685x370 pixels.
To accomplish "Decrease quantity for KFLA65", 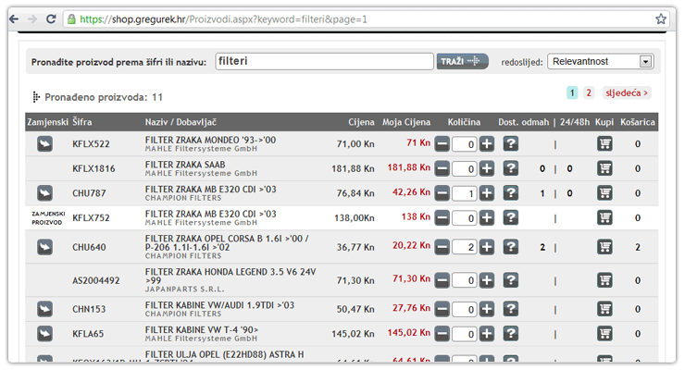I will coord(442,334).
